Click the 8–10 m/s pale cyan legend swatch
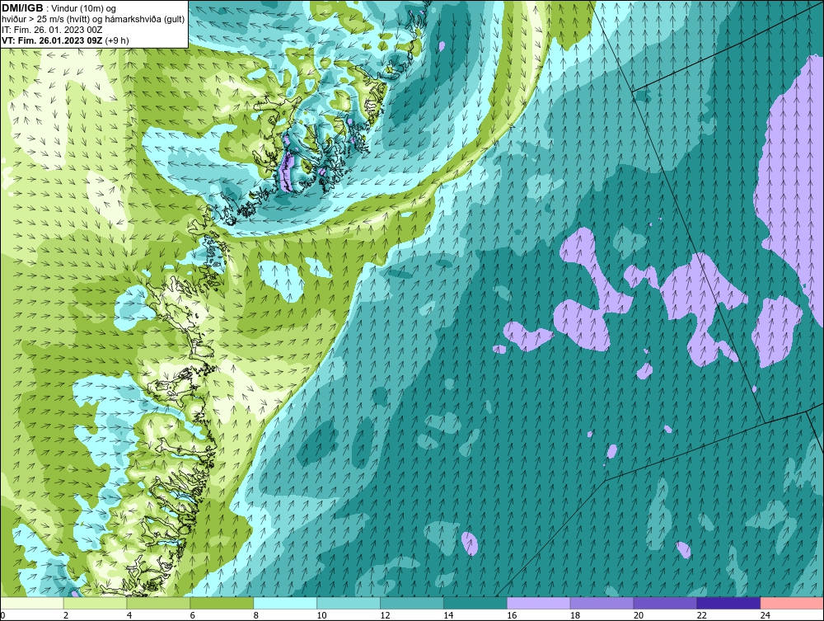This screenshot has width=824, height=621. coord(285,603)
